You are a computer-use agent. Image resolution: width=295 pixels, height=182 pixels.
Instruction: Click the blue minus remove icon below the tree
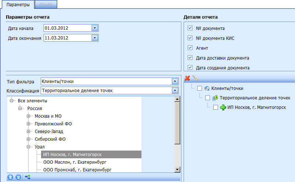(18, 177)
